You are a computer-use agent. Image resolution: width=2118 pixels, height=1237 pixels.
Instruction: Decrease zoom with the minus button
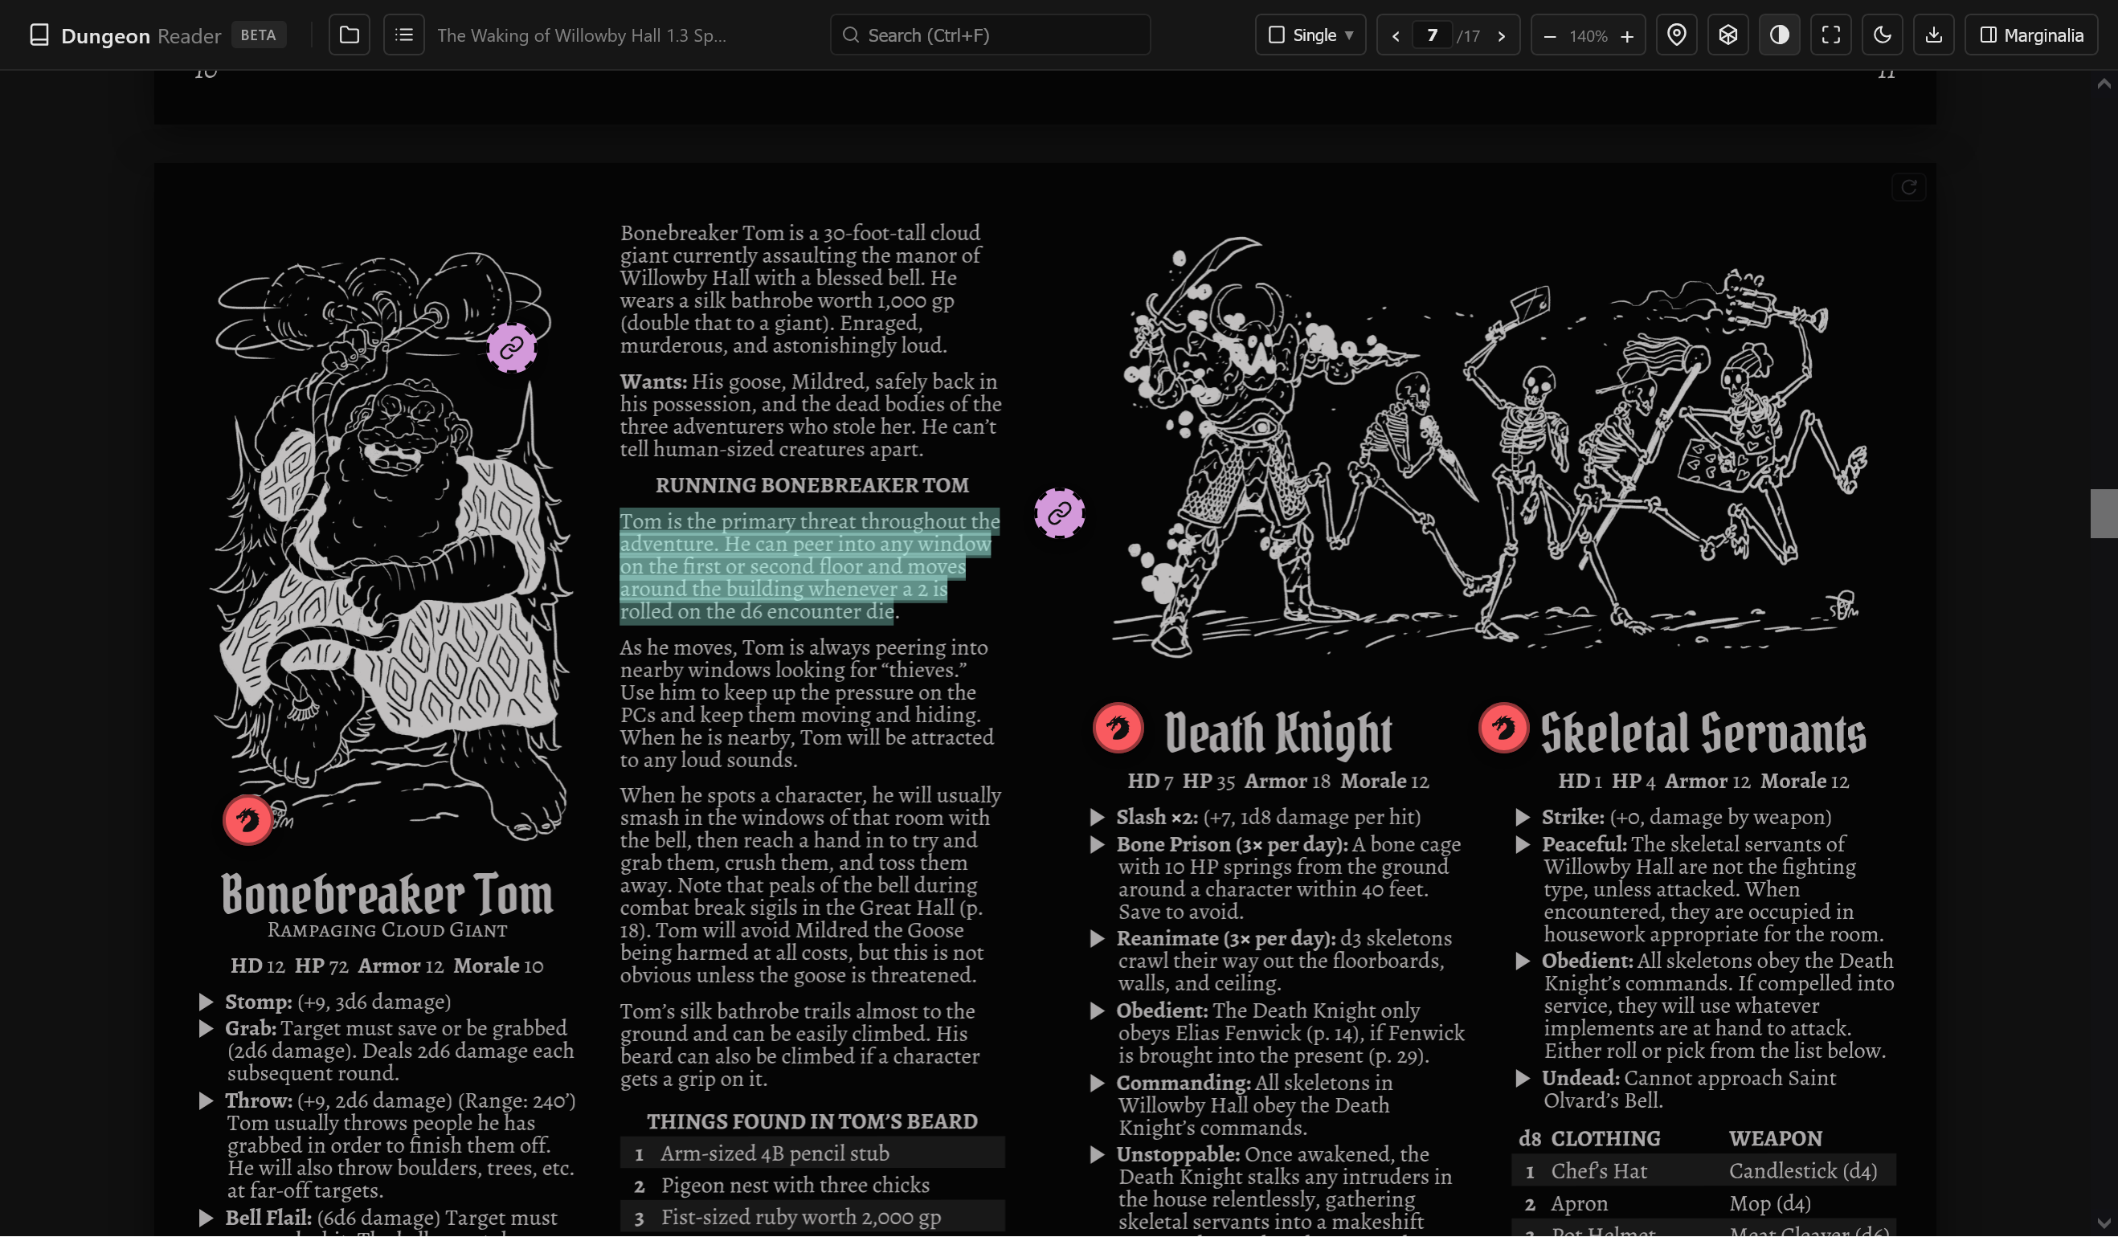(x=1550, y=36)
